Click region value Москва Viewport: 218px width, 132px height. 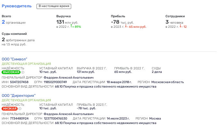[155, 119]
